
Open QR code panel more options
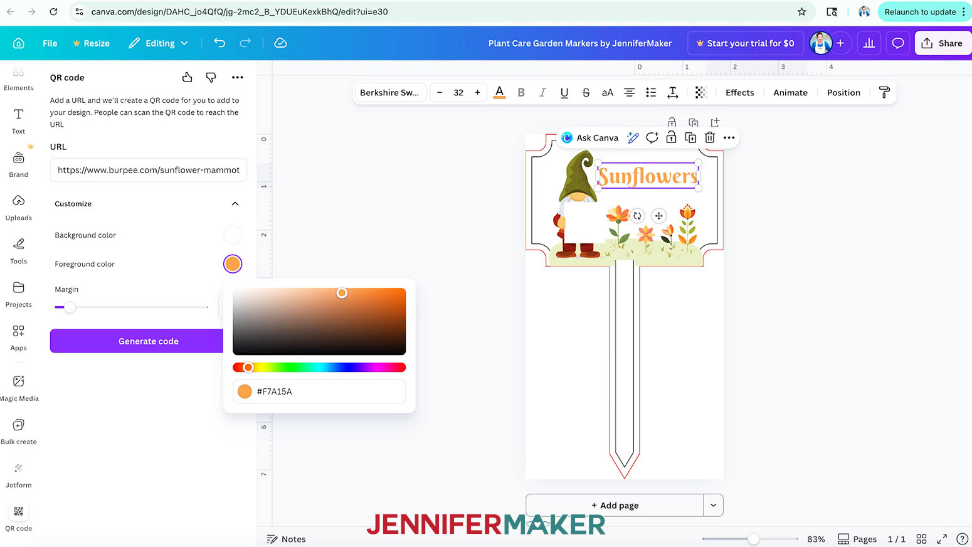point(237,77)
